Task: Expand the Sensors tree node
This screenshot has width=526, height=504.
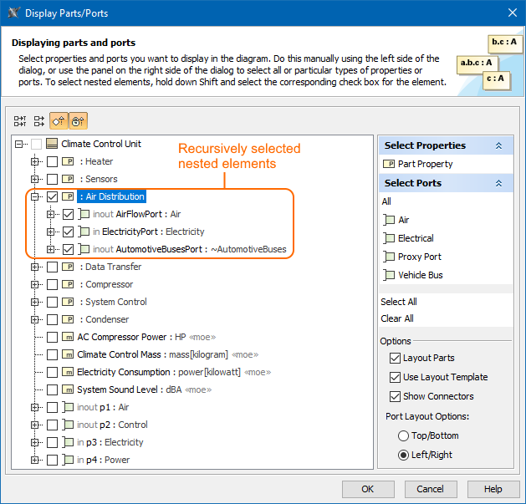Action: (34, 179)
